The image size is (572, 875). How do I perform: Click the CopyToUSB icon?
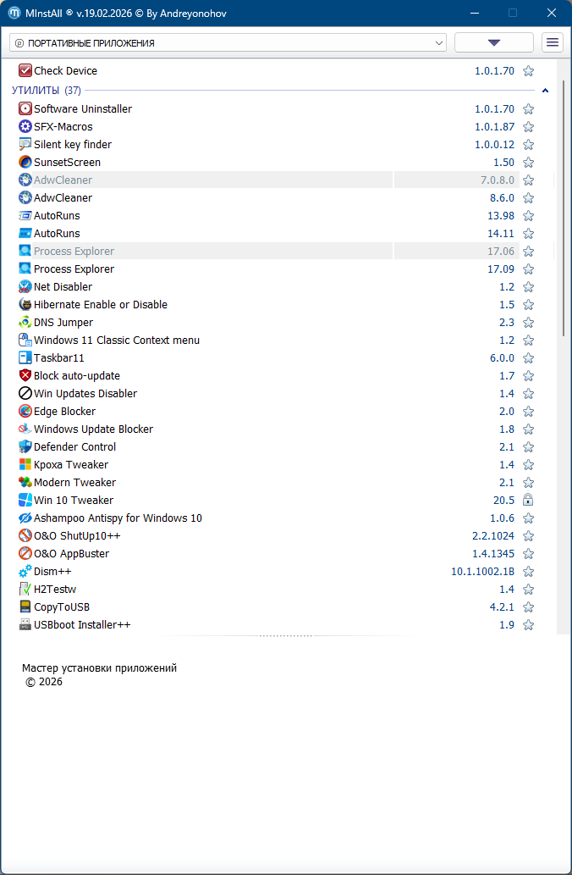point(25,606)
